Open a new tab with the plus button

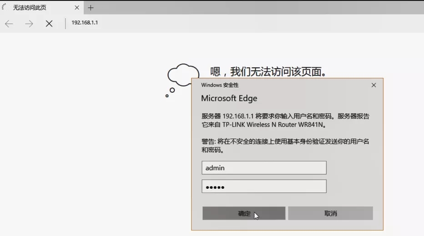pyautogui.click(x=91, y=8)
